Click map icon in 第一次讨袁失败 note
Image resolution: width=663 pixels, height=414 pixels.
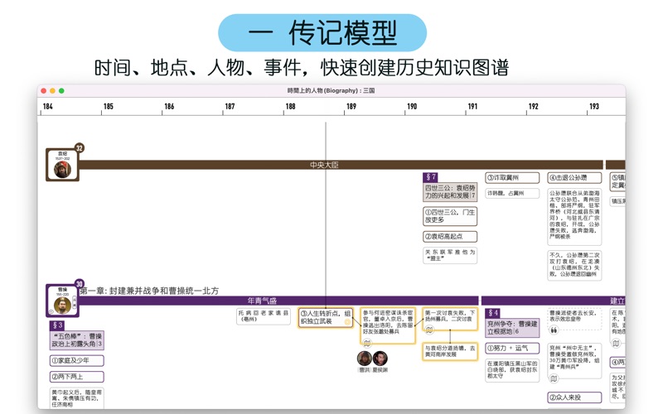pyautogui.click(x=429, y=330)
